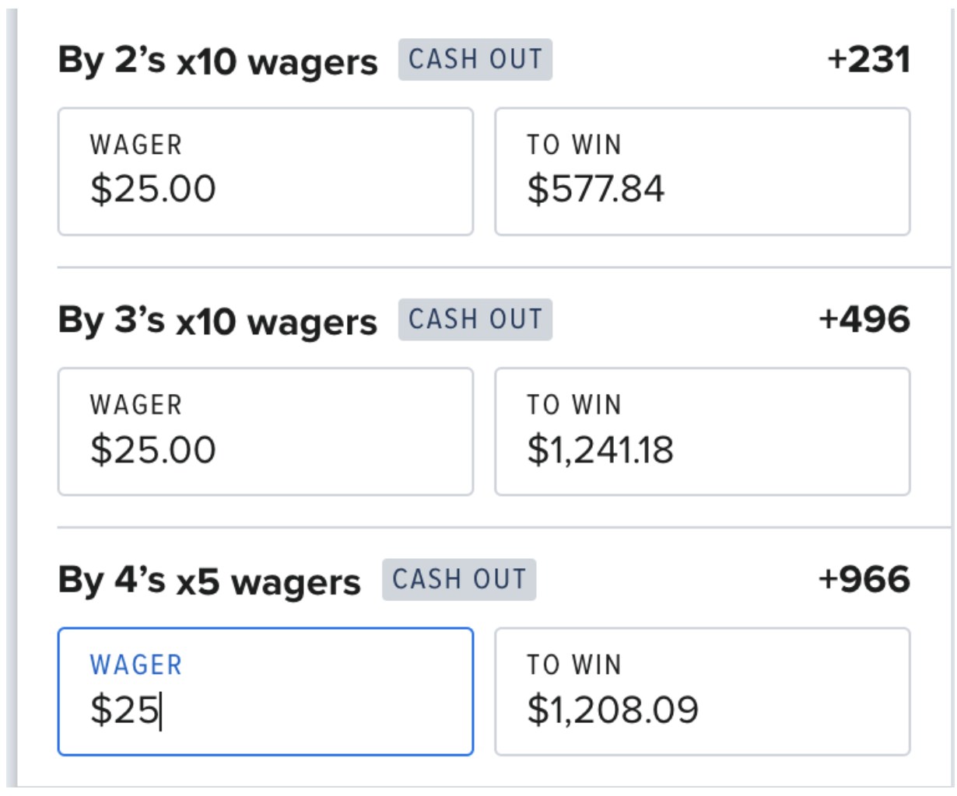Click the "By 3's x10 wagers" heading
957x796 pixels.
[217, 321]
